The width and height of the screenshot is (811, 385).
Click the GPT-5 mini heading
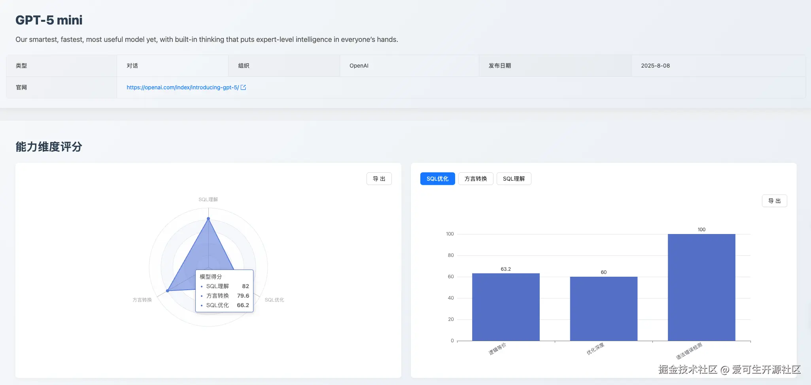point(49,20)
